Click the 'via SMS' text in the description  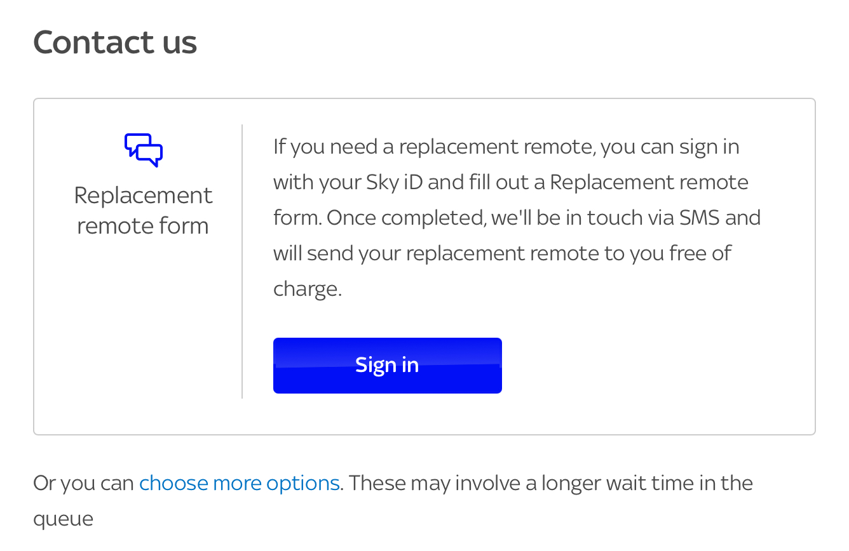[675, 218]
